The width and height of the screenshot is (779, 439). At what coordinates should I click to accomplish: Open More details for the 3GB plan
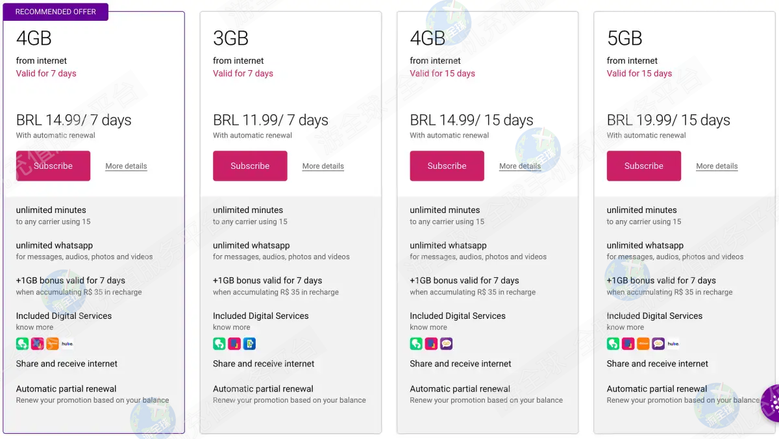click(323, 166)
